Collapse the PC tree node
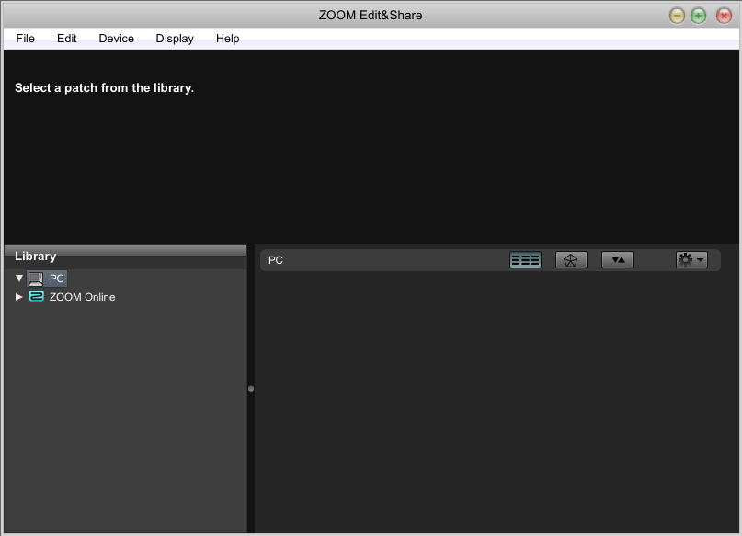 coord(19,279)
